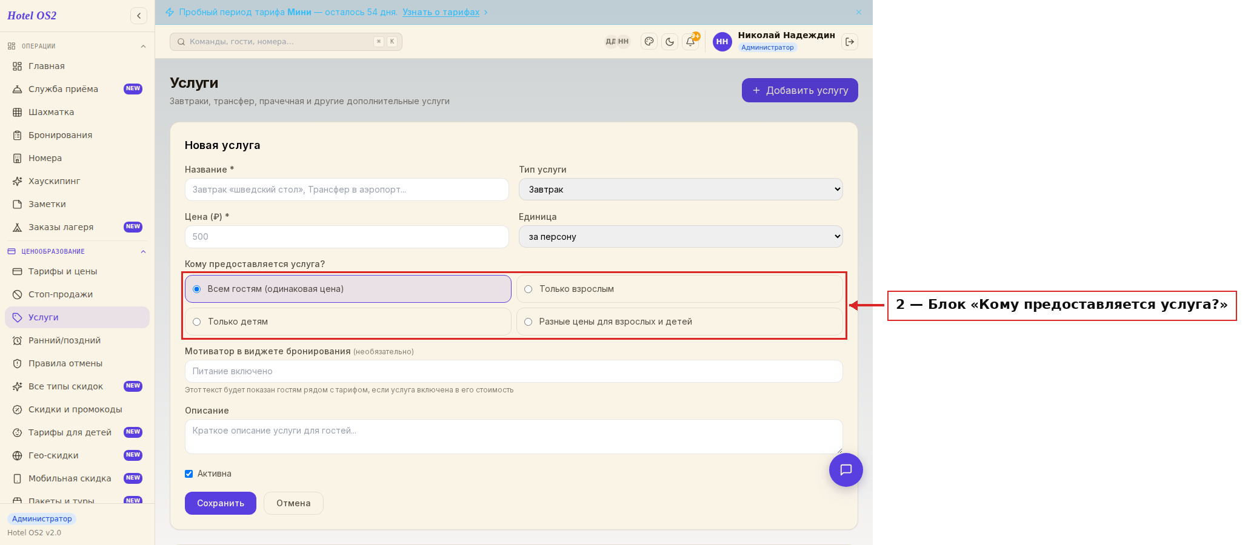
Task: Toggle dark mode moon icon
Action: pos(670,42)
